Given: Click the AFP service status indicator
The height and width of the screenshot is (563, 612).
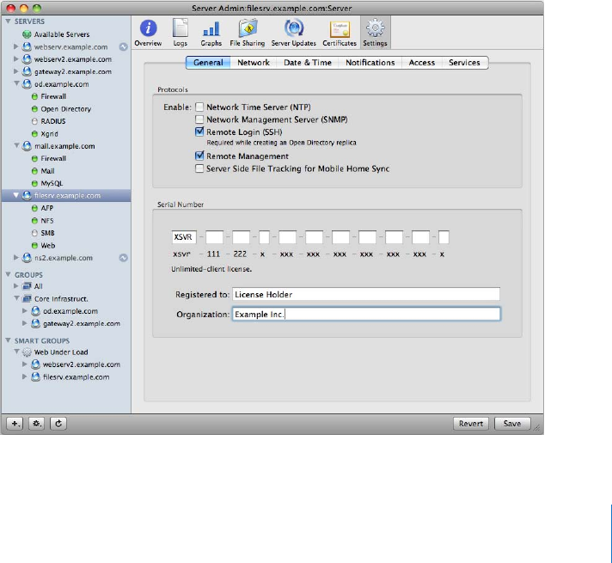Looking at the screenshot, I should coord(34,208).
